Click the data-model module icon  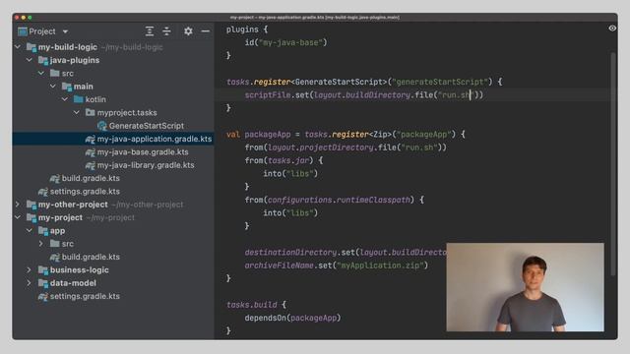[43, 283]
